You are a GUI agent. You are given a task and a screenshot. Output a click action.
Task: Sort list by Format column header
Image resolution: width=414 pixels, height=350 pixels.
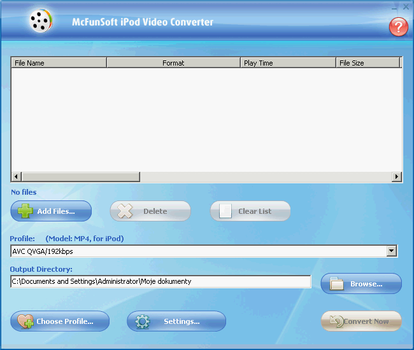coord(173,63)
